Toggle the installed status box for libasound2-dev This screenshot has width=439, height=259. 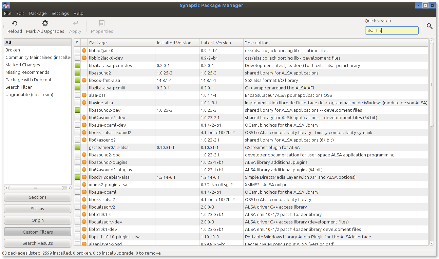(77, 110)
